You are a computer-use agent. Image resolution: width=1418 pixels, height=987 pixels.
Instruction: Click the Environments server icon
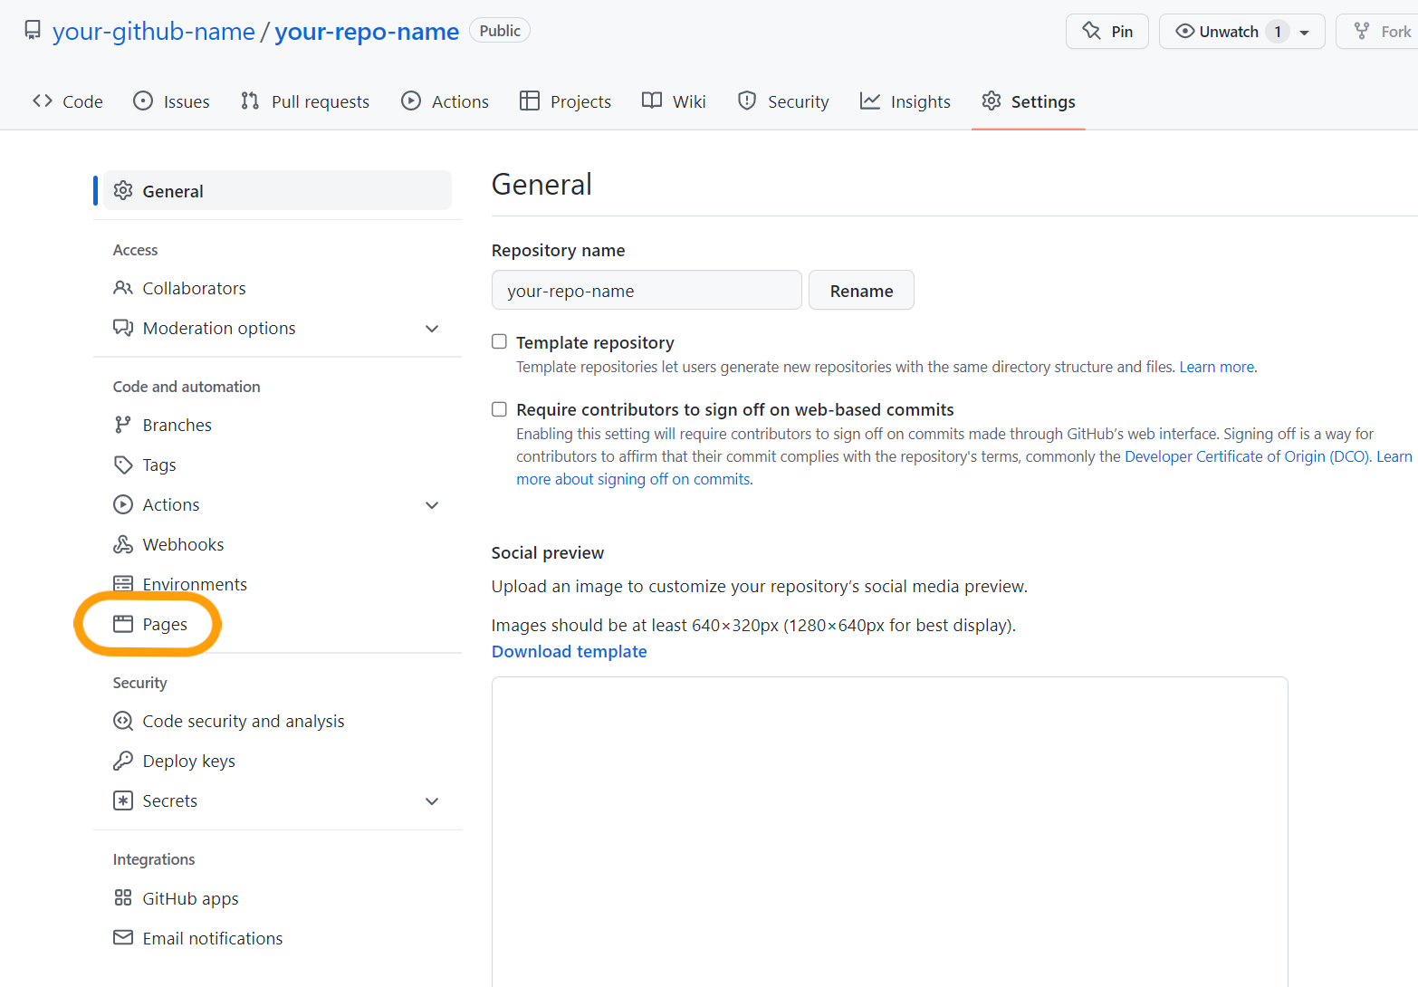pyautogui.click(x=122, y=584)
